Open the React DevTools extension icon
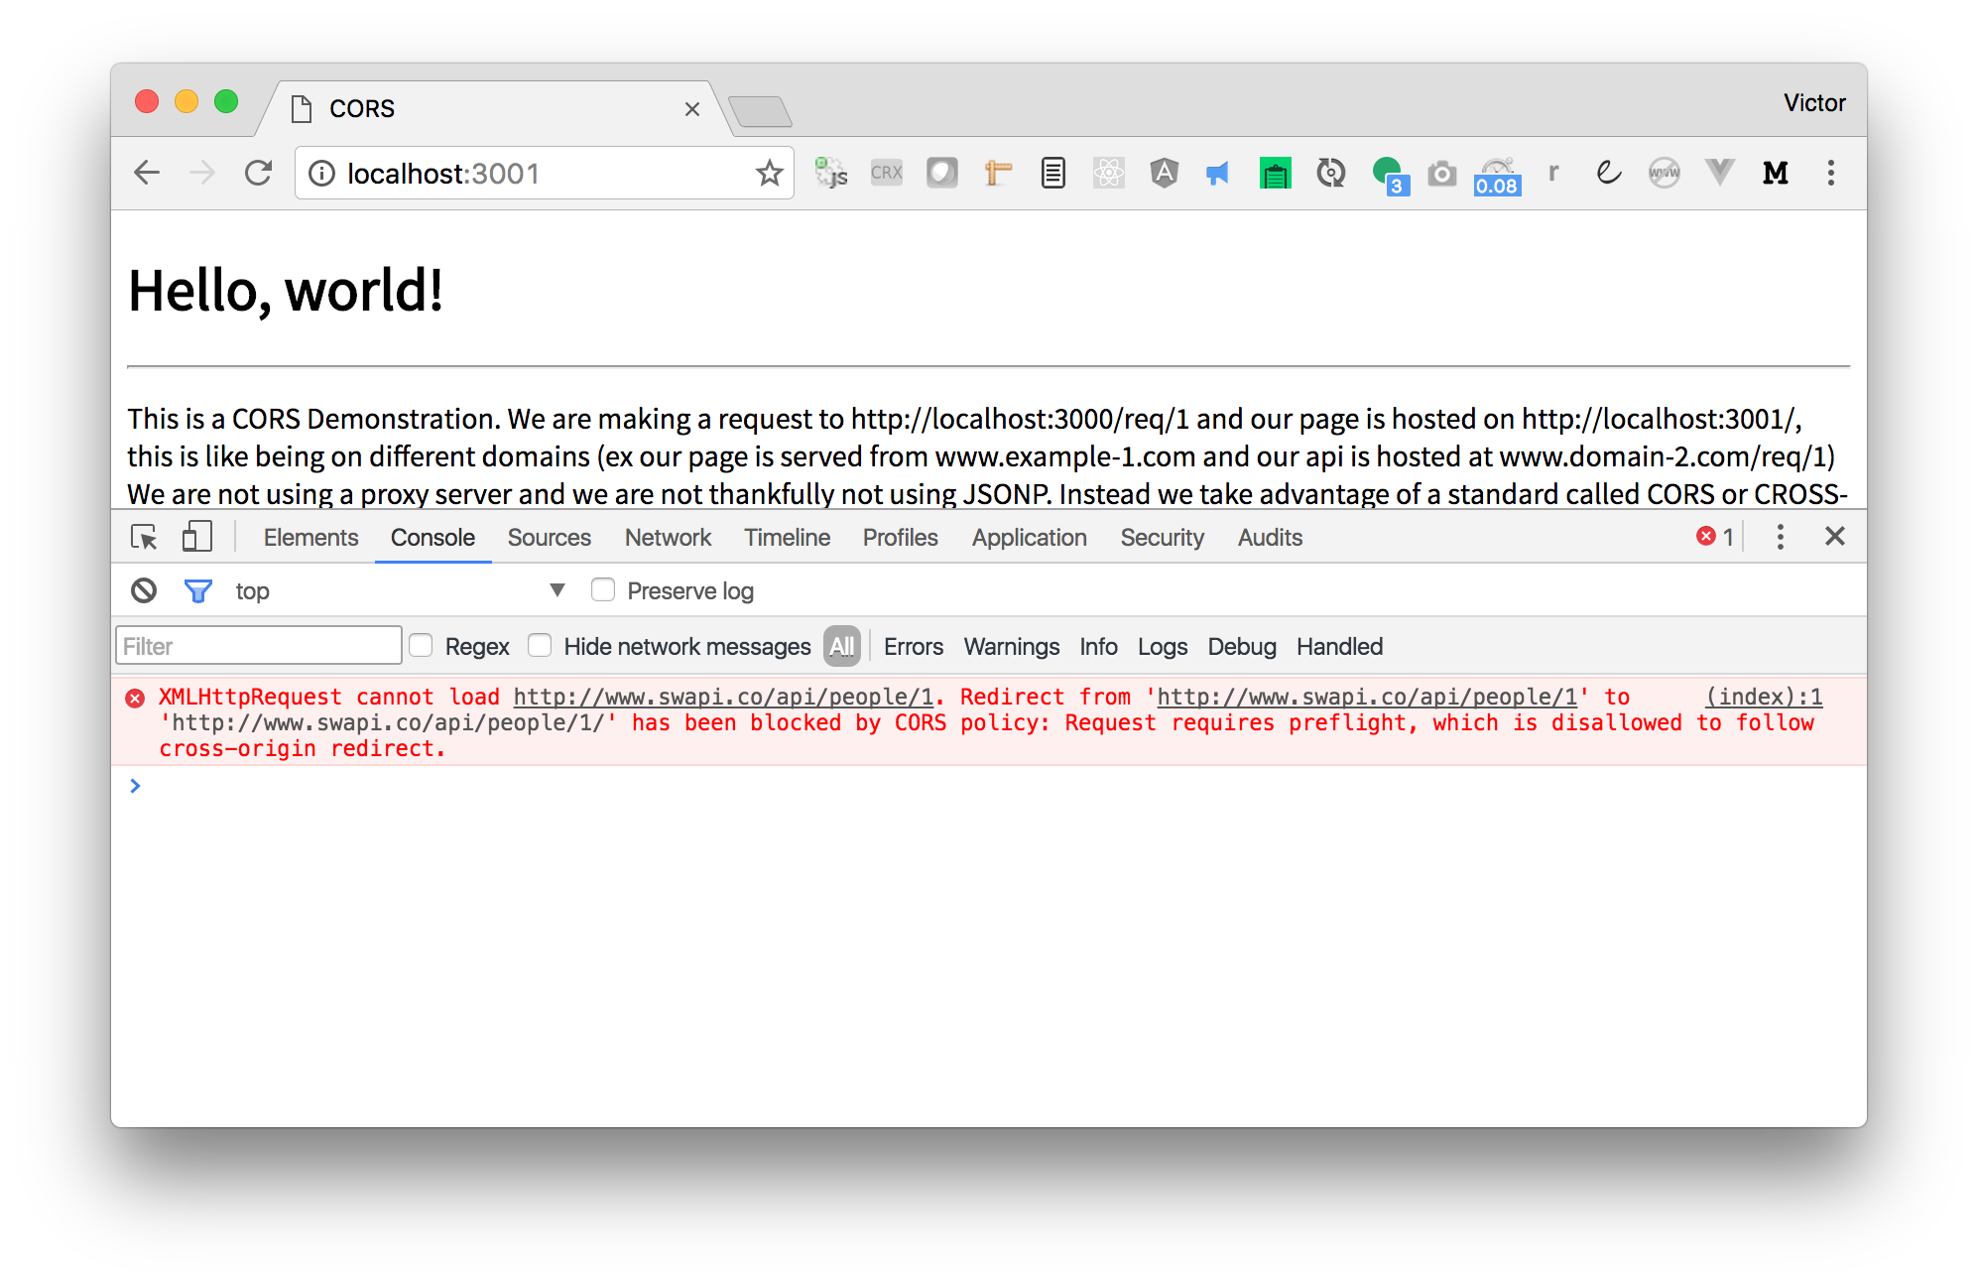The height and width of the screenshot is (1286, 1978). coord(1108,174)
